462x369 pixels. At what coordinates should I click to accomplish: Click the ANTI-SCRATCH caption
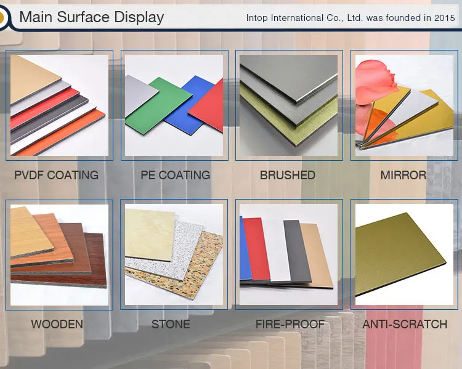(405, 324)
